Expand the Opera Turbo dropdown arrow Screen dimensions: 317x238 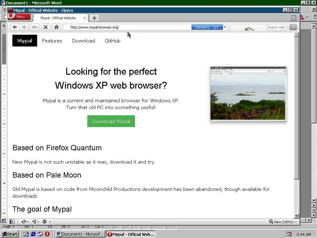pyautogui.click(x=50, y=222)
